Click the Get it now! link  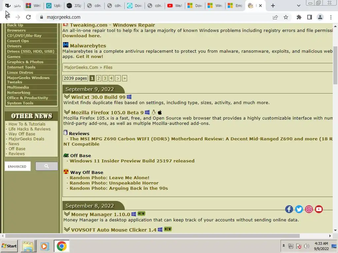click(89, 57)
